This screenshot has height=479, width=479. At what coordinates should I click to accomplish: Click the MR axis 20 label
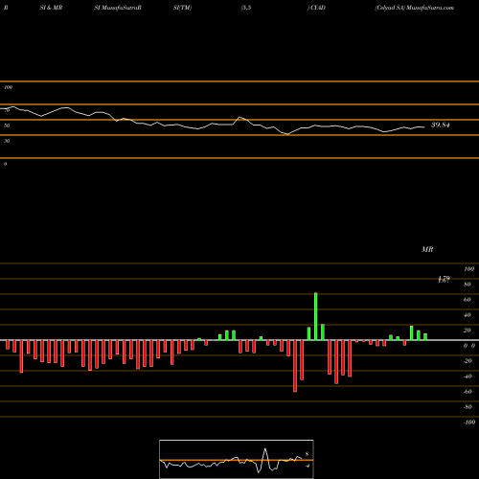(x=467, y=331)
